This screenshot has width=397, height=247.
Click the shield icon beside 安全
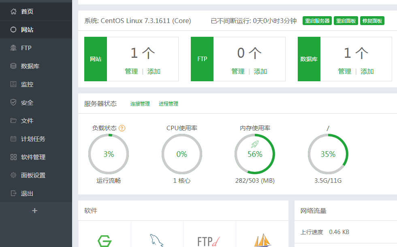tap(13, 102)
